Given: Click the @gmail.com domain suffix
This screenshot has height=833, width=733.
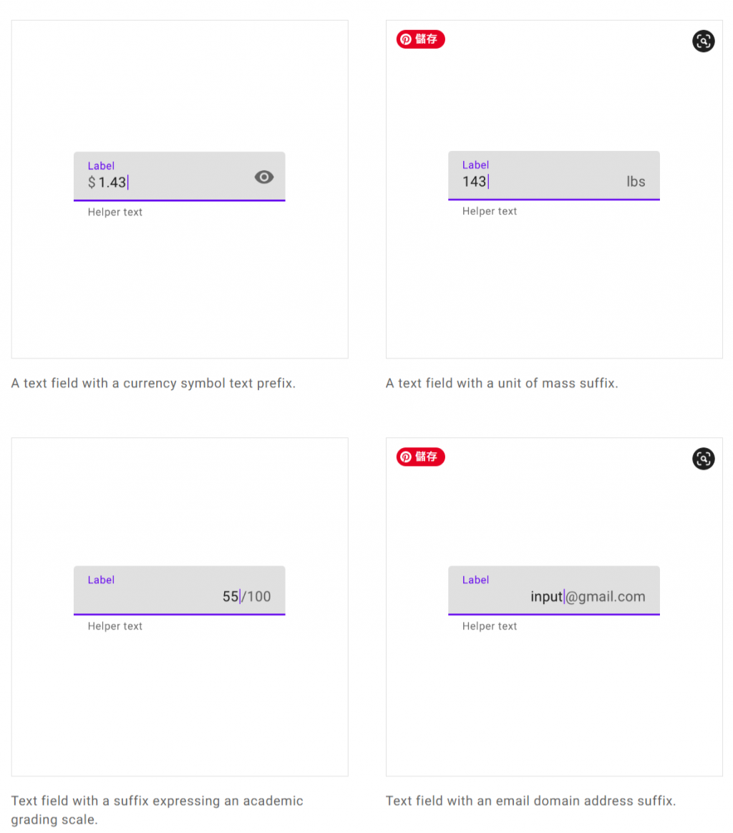Looking at the screenshot, I should 606,597.
